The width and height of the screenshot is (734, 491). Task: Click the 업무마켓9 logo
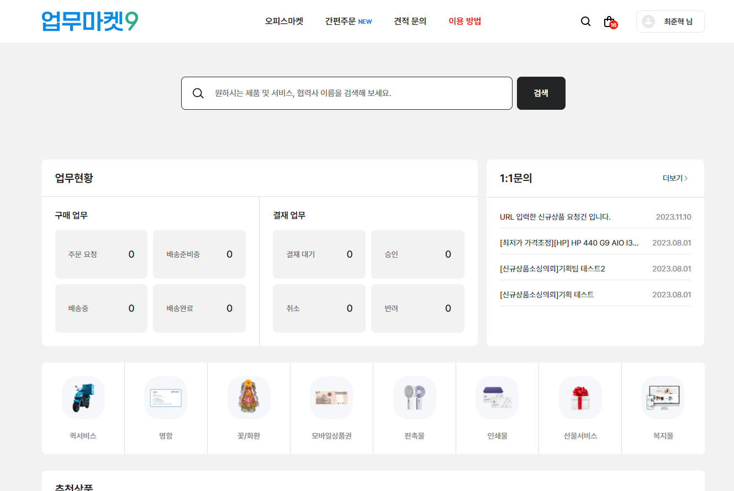pos(90,22)
